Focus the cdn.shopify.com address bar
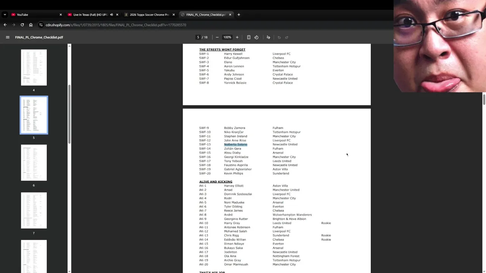Screen dimensions: 486x273 tap(116, 25)
